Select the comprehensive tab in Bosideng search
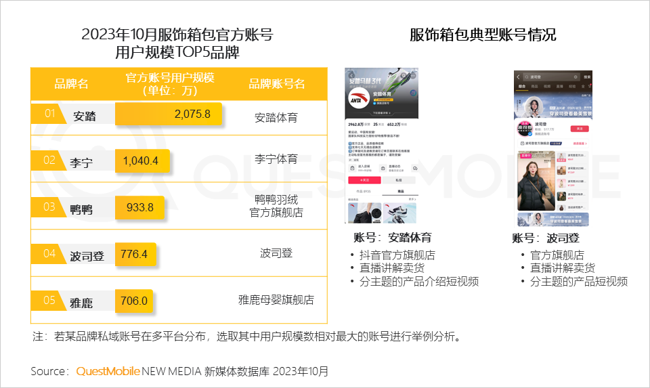The image size is (650, 388). pyautogui.click(x=522, y=87)
